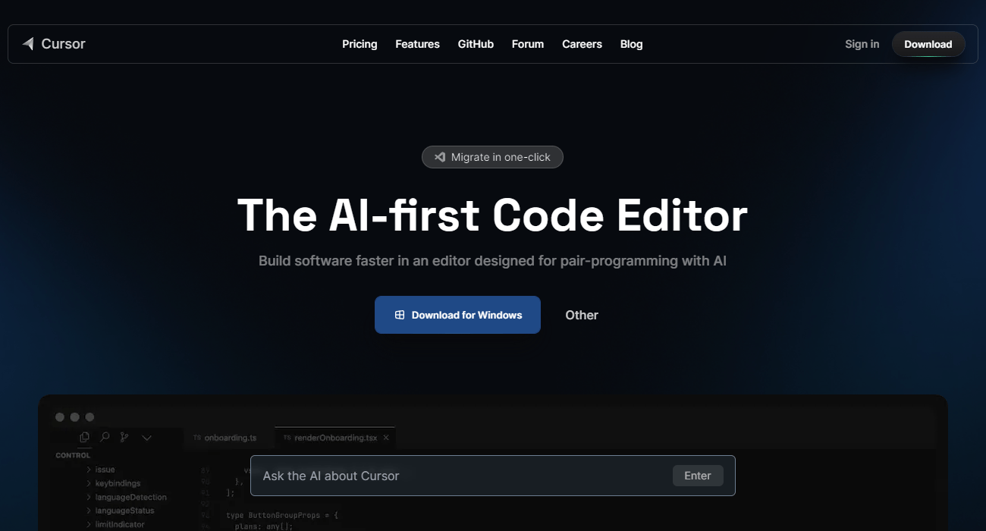Close the renderOnboarding.tsx tab
Image resolution: width=986 pixels, height=531 pixels.
click(x=386, y=438)
